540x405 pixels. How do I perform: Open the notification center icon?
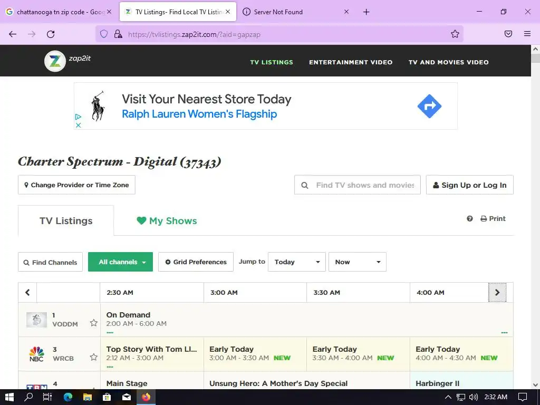tap(523, 397)
